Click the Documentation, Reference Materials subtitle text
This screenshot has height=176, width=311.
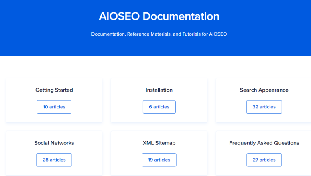pos(159,34)
